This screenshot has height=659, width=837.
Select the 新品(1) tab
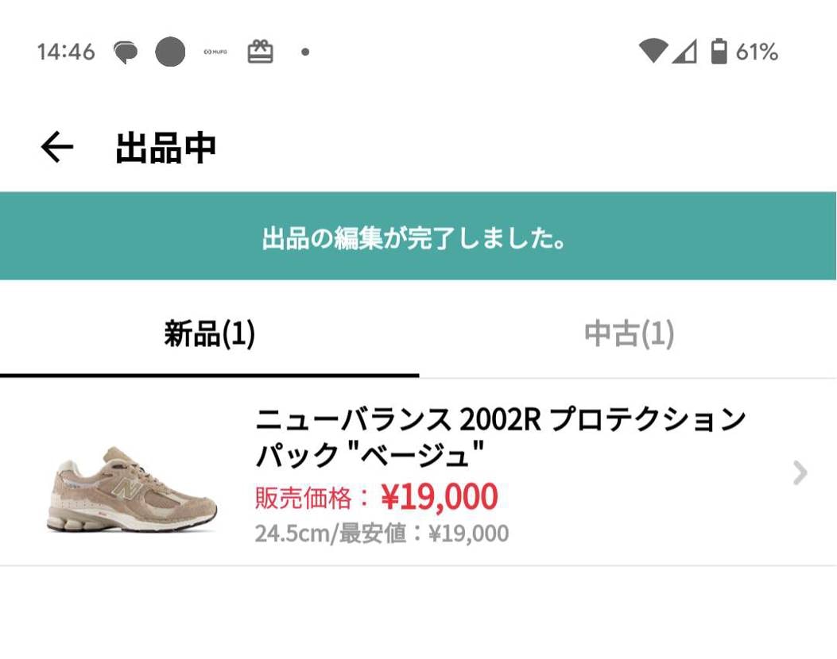point(209,335)
